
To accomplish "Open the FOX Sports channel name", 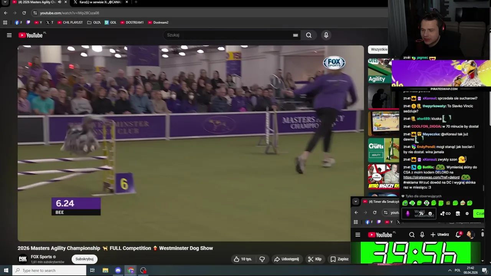I will (x=41, y=257).
